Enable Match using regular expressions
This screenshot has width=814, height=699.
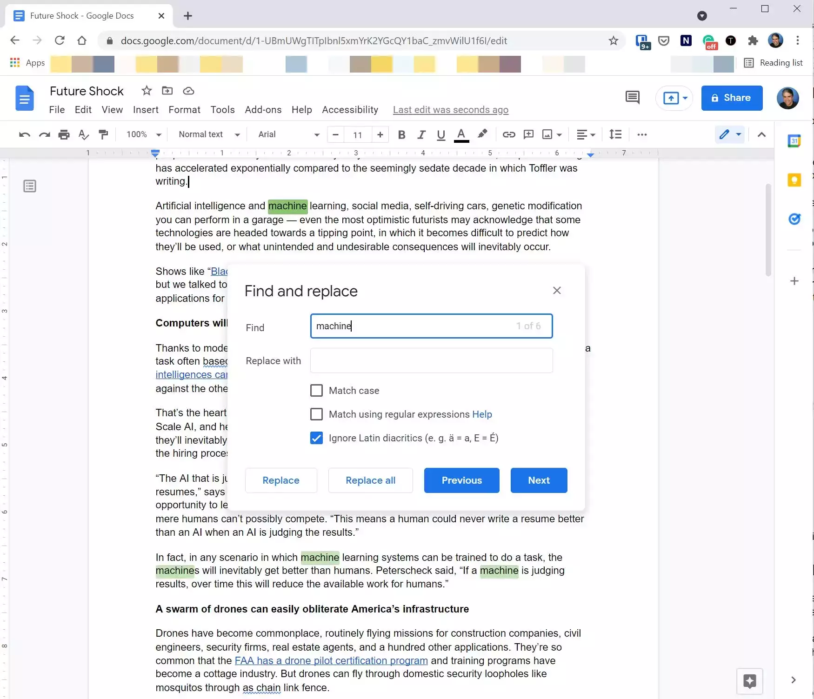coord(317,414)
